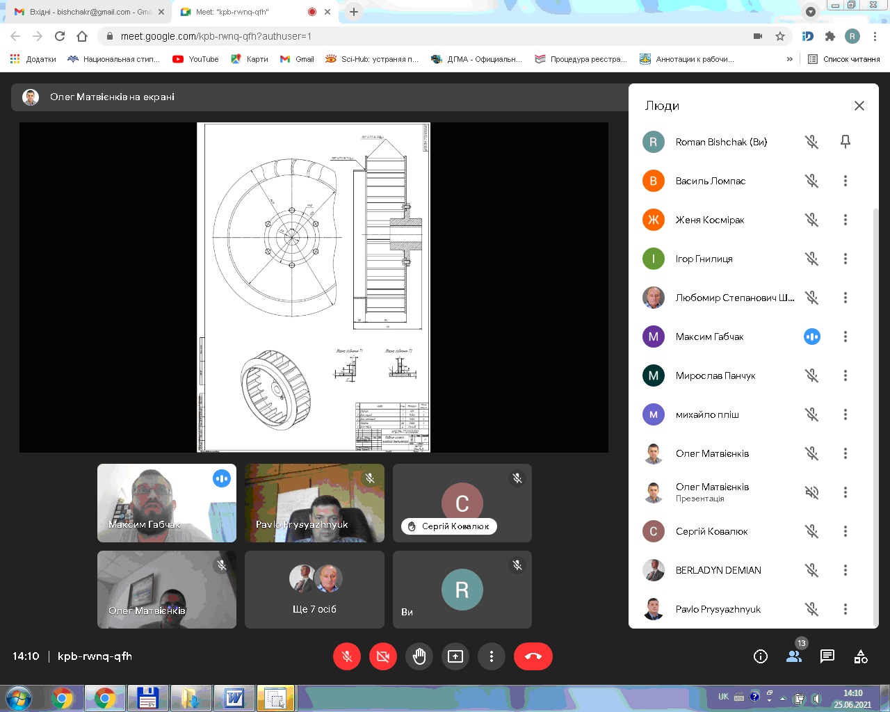
Task: Open the meeting chat panel
Action: pyautogui.click(x=827, y=656)
